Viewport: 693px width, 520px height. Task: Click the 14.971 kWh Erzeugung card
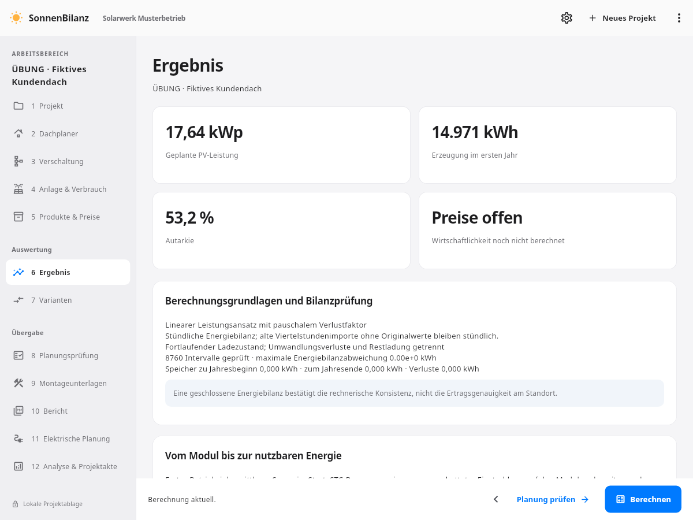pos(547,145)
